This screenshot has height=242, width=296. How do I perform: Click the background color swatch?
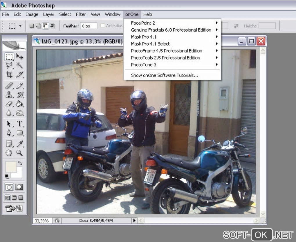(19, 174)
